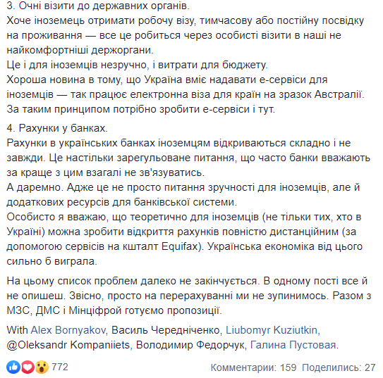Click the mention @Oleksandr Kompaniiets
This screenshot has width=383, height=378.
point(68,345)
